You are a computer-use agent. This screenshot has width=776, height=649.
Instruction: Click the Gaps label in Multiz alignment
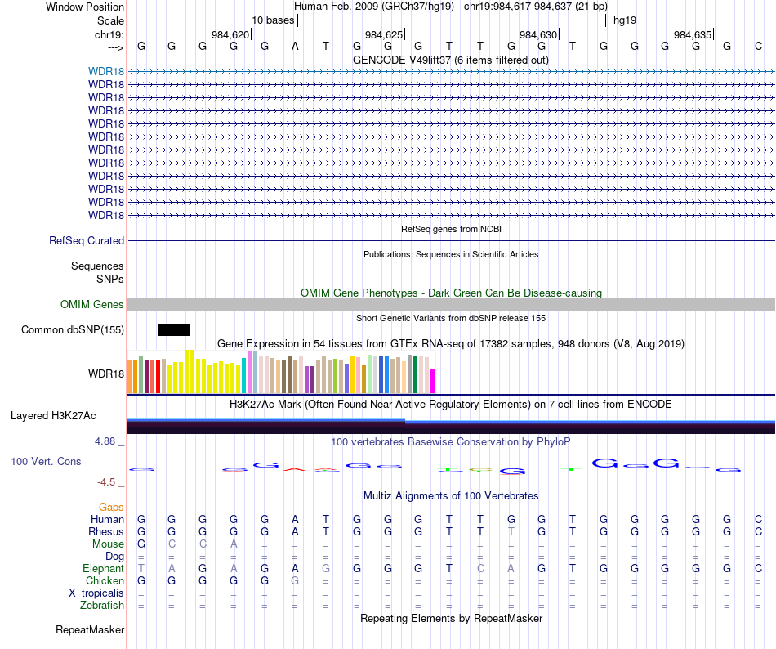tap(111, 507)
